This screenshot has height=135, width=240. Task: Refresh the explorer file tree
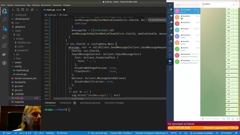click(x=27, y=10)
